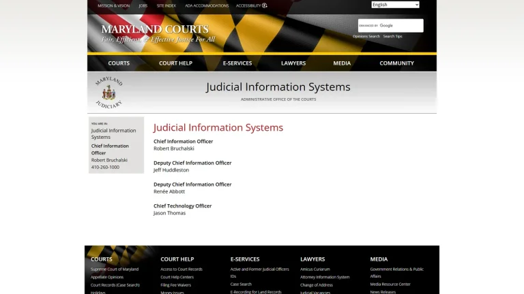The image size is (524, 294).
Task: Open footer News Releases link
Action: [x=383, y=292]
